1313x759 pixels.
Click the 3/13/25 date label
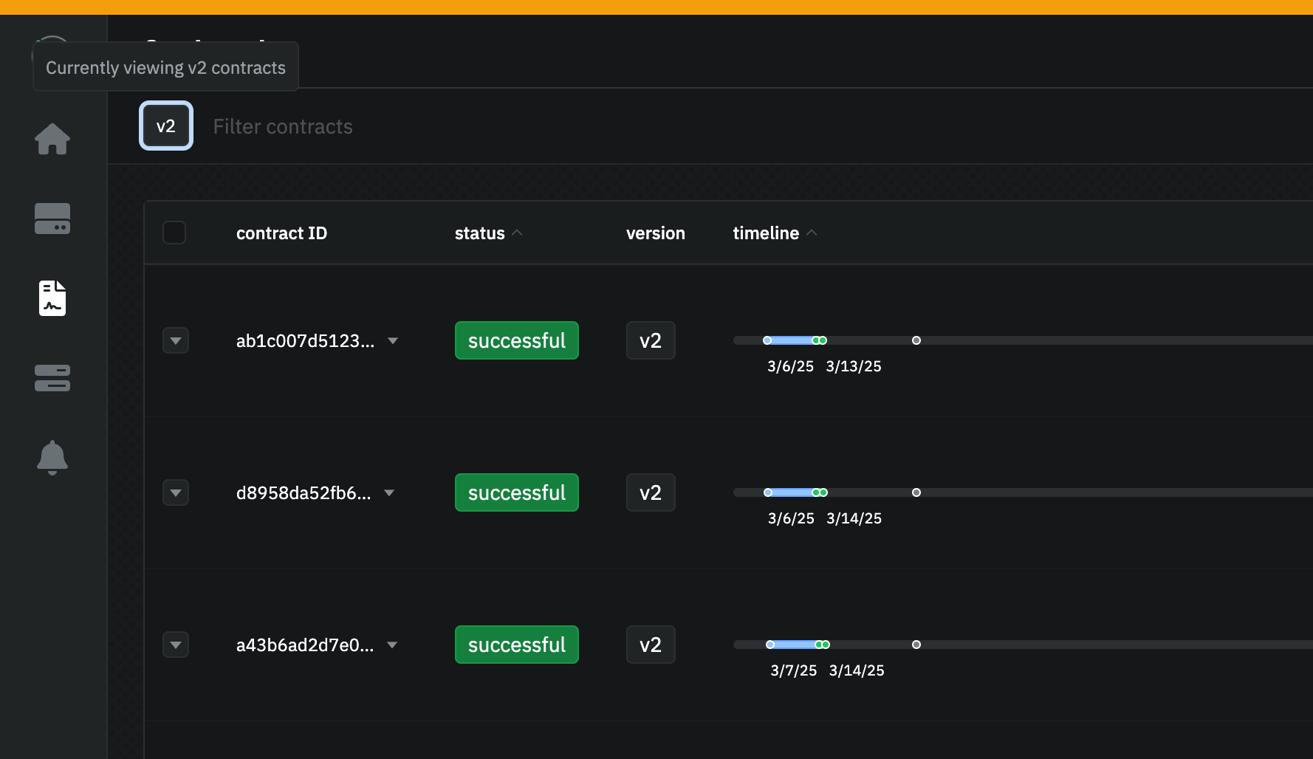[854, 366]
